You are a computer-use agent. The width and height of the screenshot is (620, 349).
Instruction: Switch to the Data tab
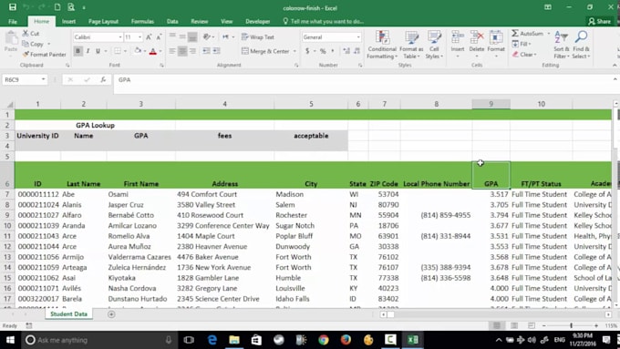[x=172, y=21]
